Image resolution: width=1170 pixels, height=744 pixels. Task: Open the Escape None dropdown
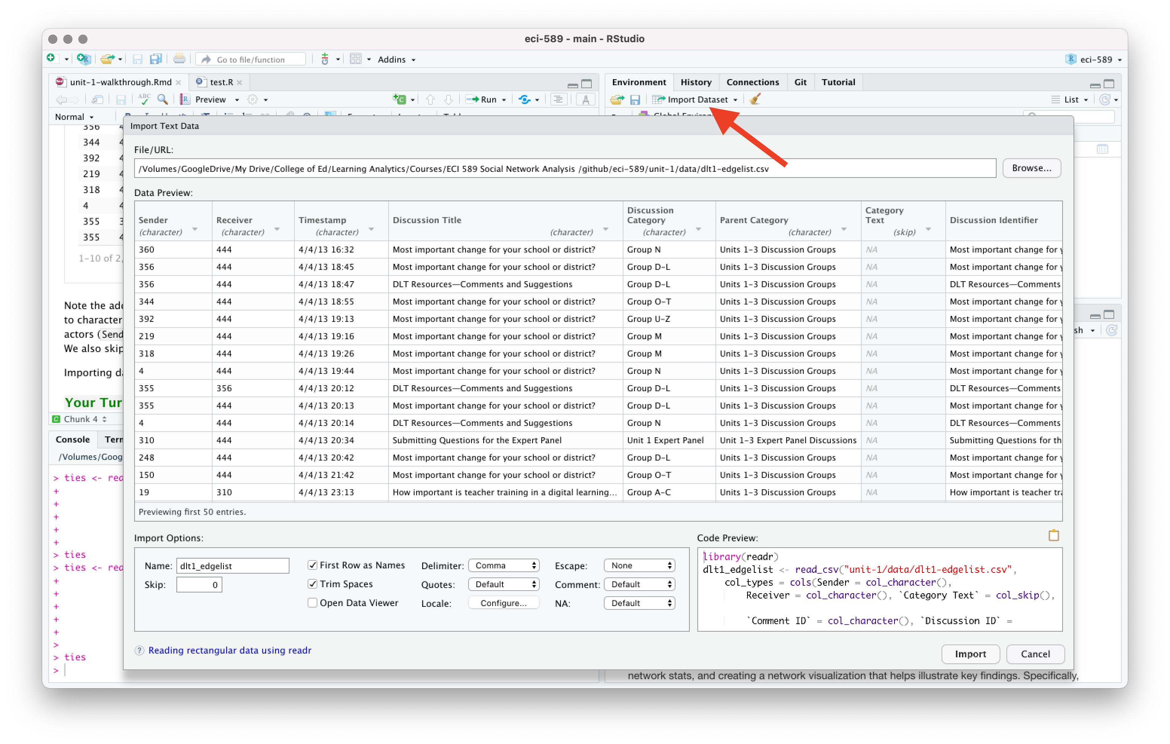point(639,565)
